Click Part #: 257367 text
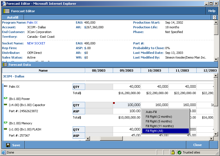The image size is (220, 156). (19, 135)
